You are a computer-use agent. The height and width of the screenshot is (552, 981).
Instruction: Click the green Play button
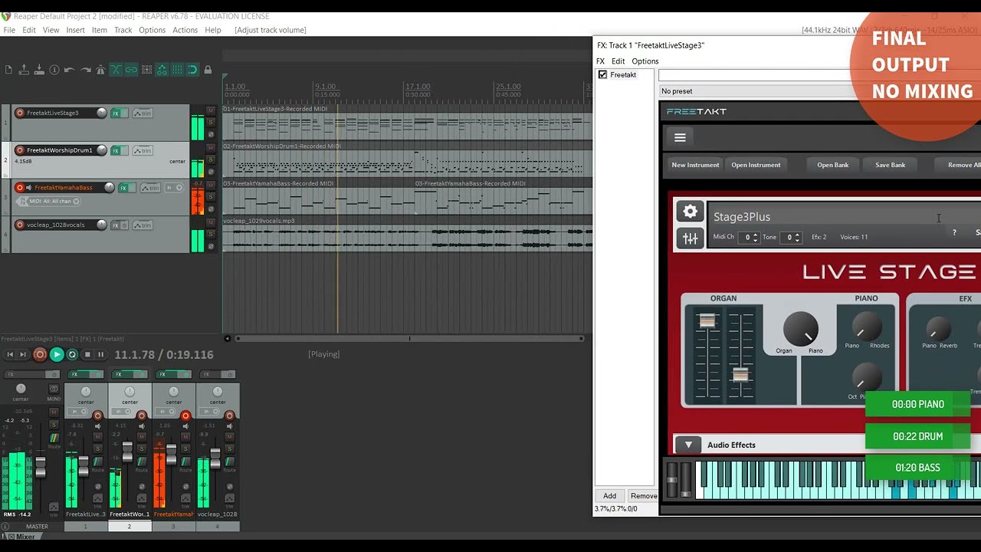(x=56, y=354)
